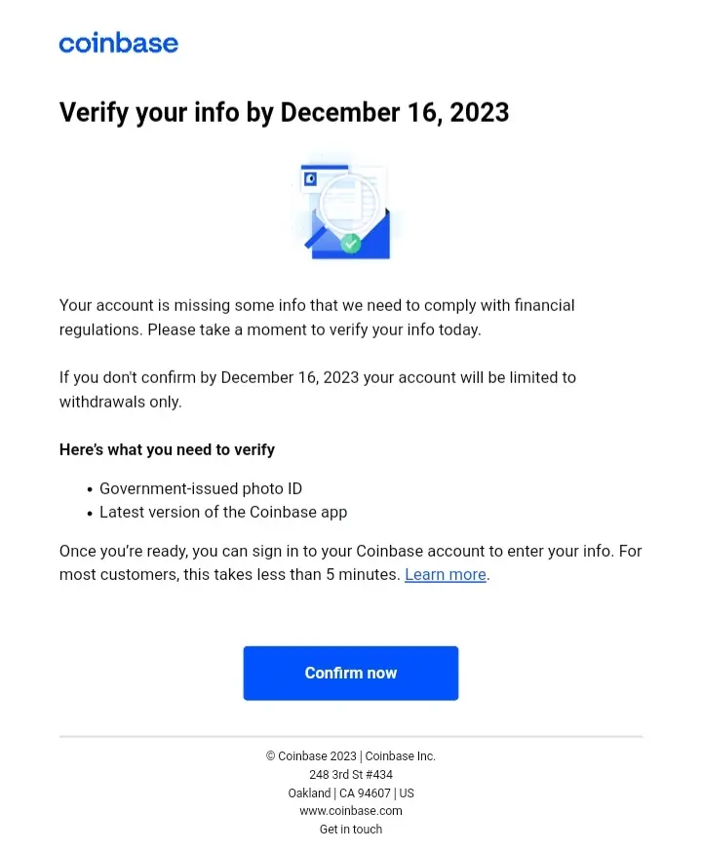Click the withdrawals only warning paragraph

point(318,389)
